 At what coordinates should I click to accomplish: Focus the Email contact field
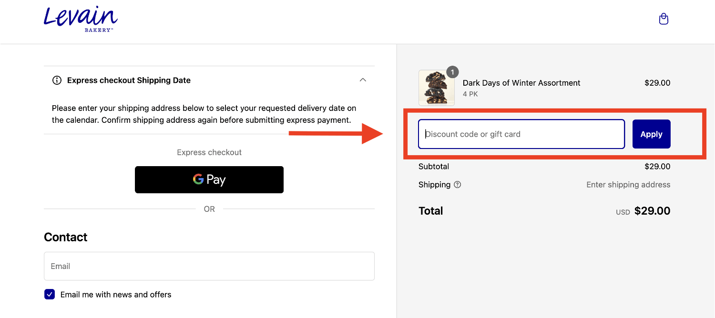click(209, 266)
